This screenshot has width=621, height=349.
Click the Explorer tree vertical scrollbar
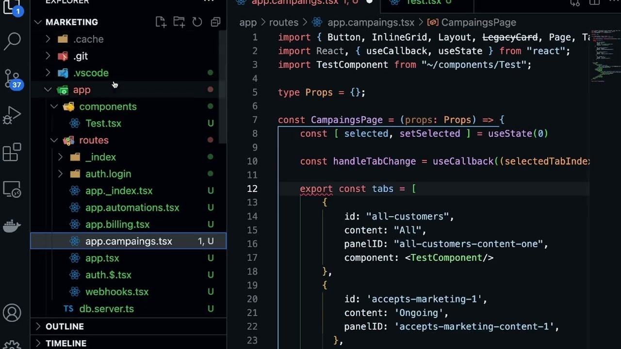[x=223, y=87]
